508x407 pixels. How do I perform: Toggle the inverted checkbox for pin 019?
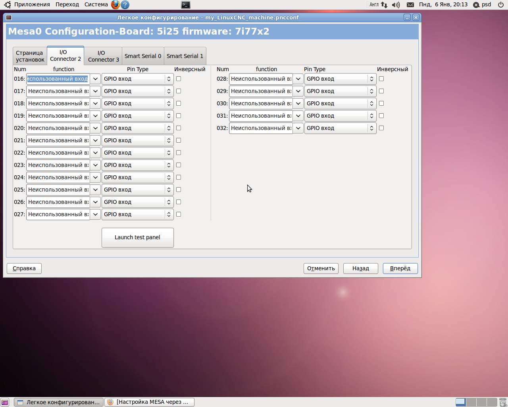179,116
